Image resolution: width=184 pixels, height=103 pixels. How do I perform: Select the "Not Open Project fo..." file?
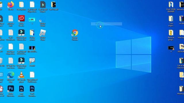tap(11, 47)
